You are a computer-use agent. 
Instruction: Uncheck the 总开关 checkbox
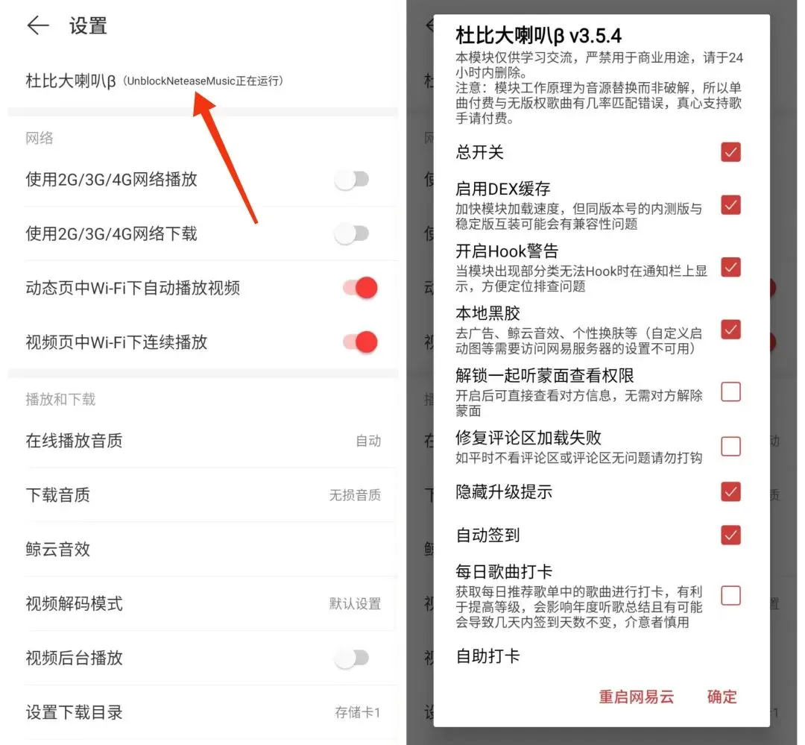730,152
